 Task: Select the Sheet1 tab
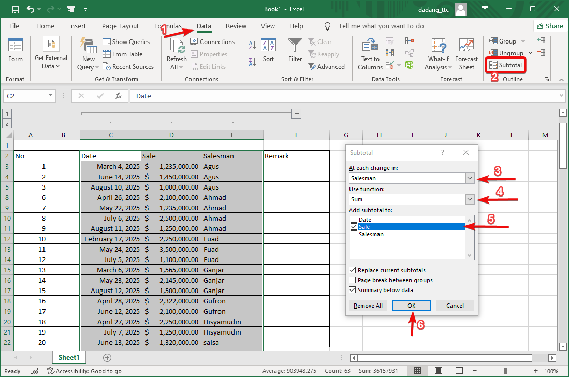[68, 357]
